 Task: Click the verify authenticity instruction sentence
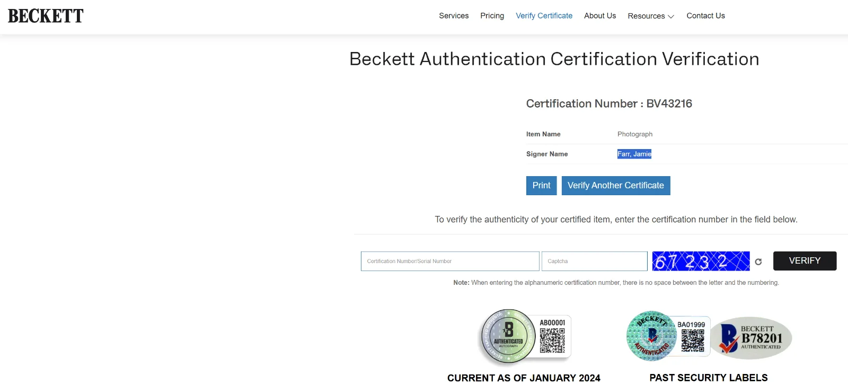coord(616,220)
